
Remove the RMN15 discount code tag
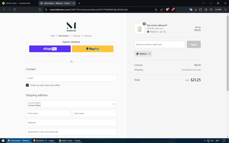[149, 54]
